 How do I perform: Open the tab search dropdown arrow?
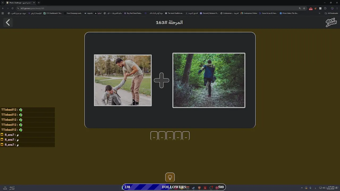(x=2, y=3)
